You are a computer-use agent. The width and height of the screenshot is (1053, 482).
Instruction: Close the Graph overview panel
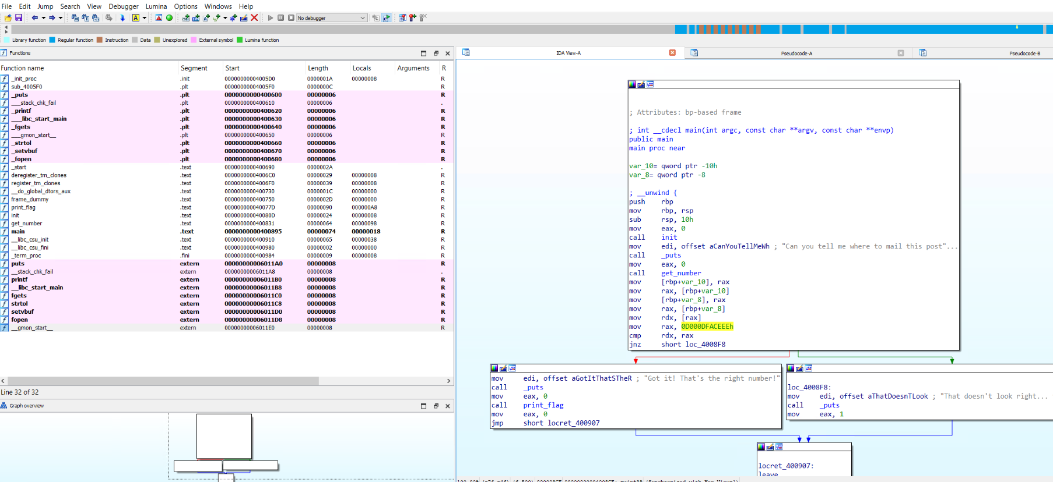click(x=448, y=406)
